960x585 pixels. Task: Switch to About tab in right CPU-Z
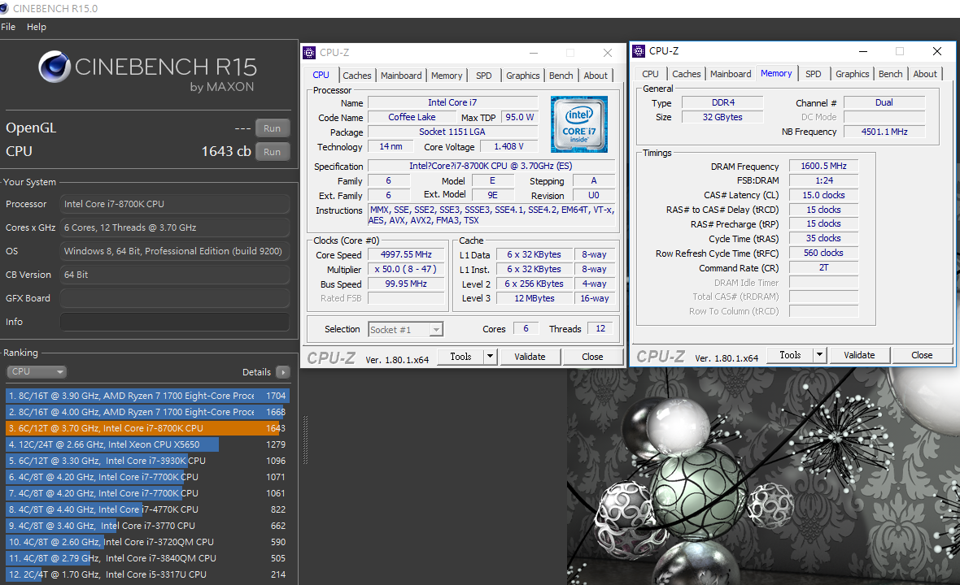tap(925, 73)
